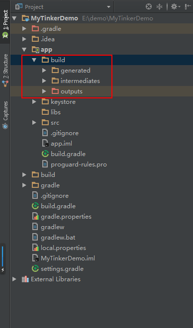This screenshot has width=193, height=328.
Task: Select the keystore folder
Action: click(63, 102)
